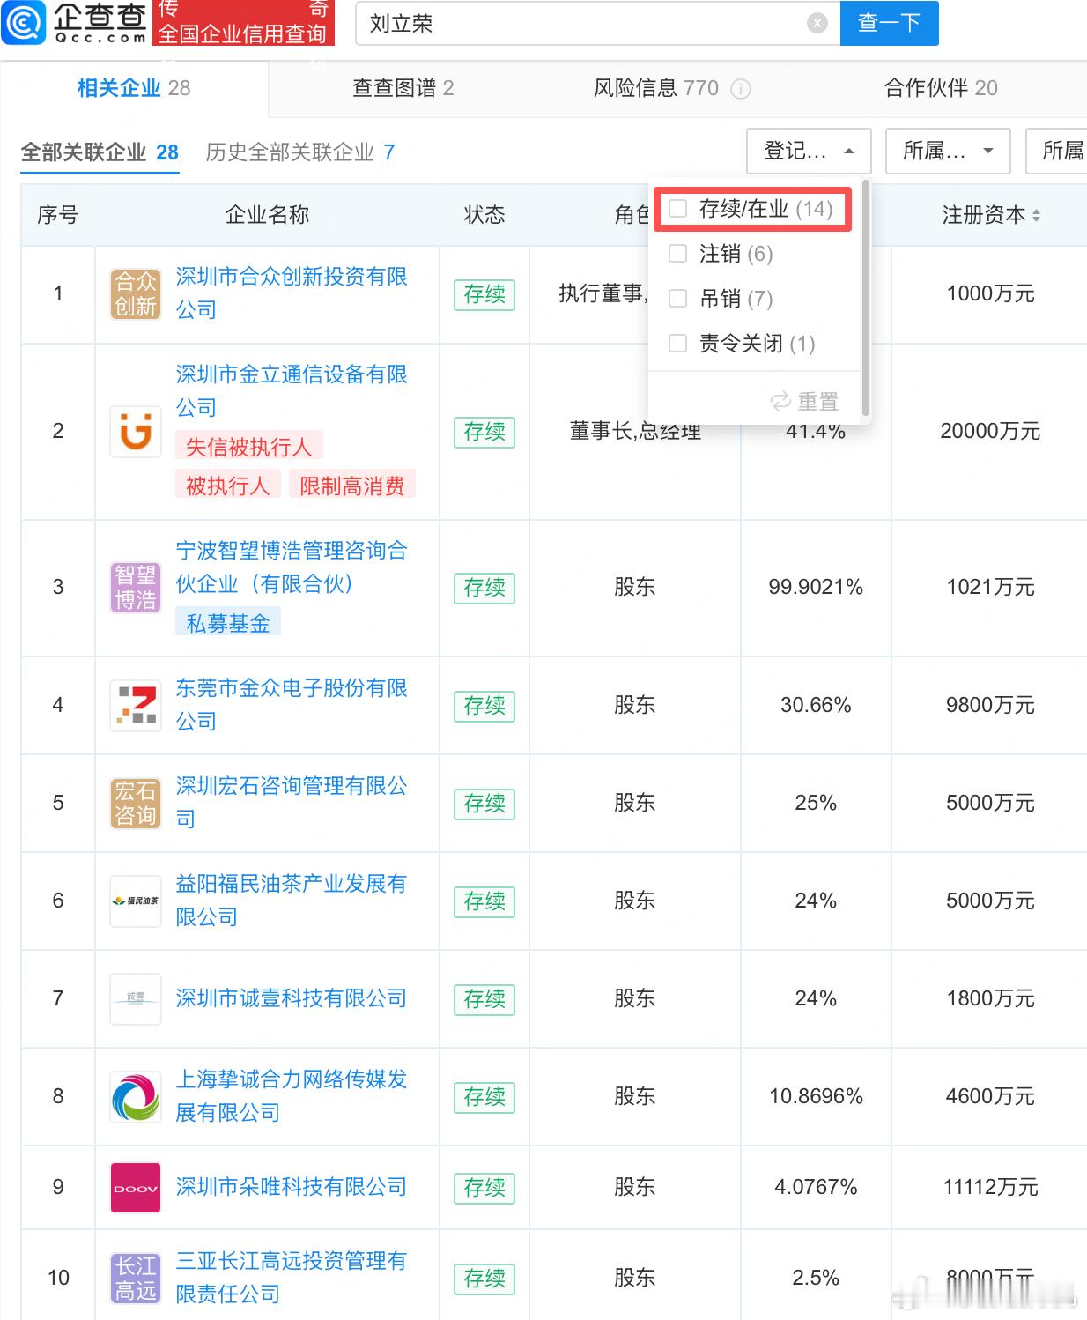Check the 吊销 (7) checkbox
This screenshot has height=1320, width=1087.
click(677, 299)
